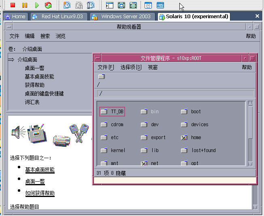264x216 pixels.
Task: Click the root folder icon in path bar
Action: (102, 76)
